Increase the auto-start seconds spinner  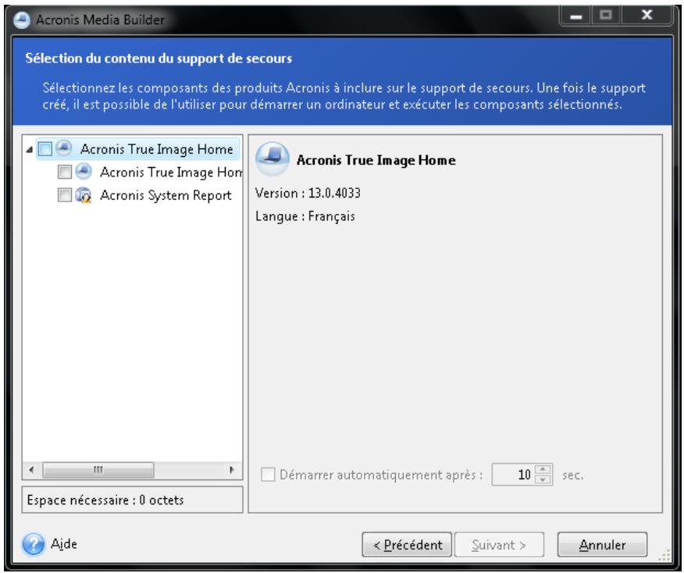pos(543,469)
